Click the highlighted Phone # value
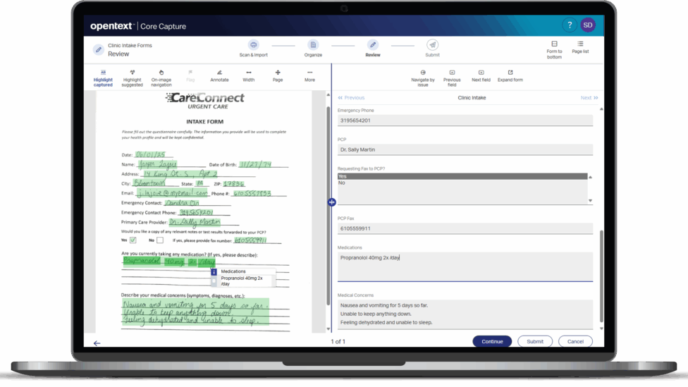 tap(252, 193)
